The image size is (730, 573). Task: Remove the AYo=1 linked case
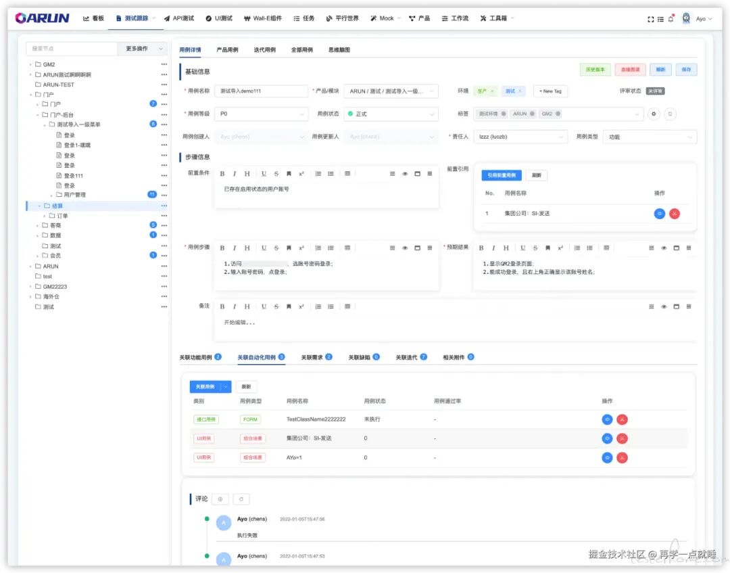click(622, 457)
